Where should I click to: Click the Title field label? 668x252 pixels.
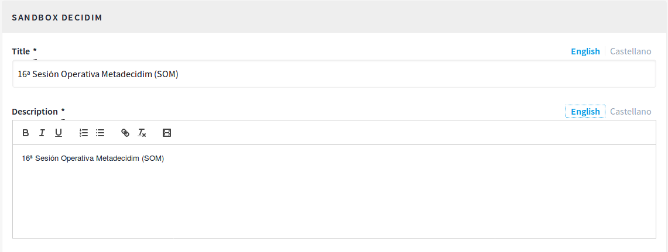point(21,51)
